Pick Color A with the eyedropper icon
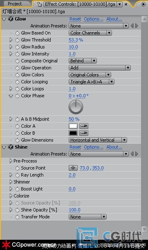The width and height of the screenshot is (148, 250). 84,126
